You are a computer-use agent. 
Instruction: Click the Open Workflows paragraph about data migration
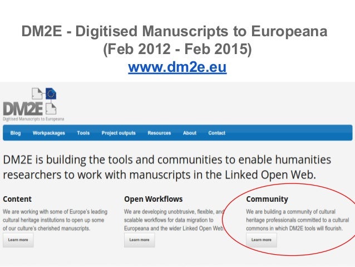174,220
